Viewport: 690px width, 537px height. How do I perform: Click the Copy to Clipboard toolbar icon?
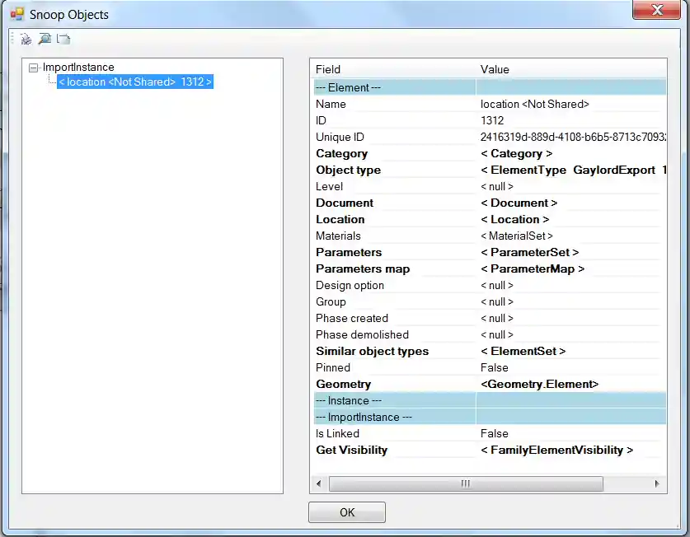[63, 38]
